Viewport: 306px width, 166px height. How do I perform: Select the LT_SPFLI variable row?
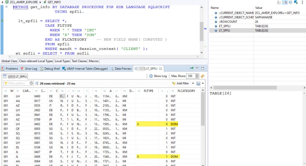pyautogui.click(x=258, y=31)
